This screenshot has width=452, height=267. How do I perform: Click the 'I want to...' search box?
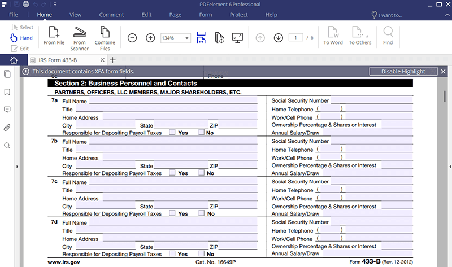pyautogui.click(x=387, y=15)
